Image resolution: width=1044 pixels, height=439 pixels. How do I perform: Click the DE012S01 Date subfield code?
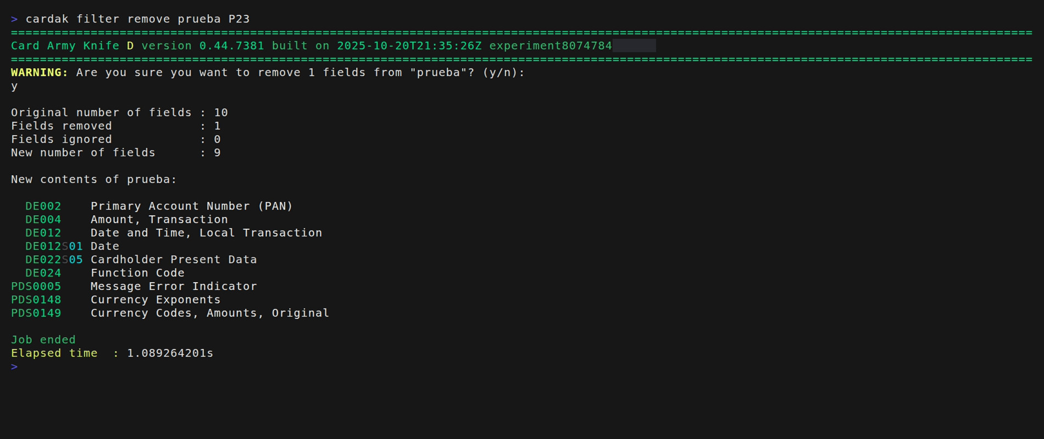(54, 246)
